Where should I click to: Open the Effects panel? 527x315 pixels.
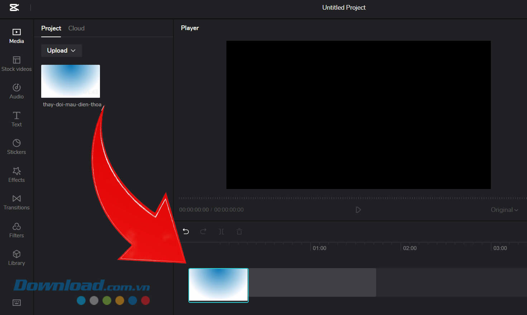click(16, 174)
